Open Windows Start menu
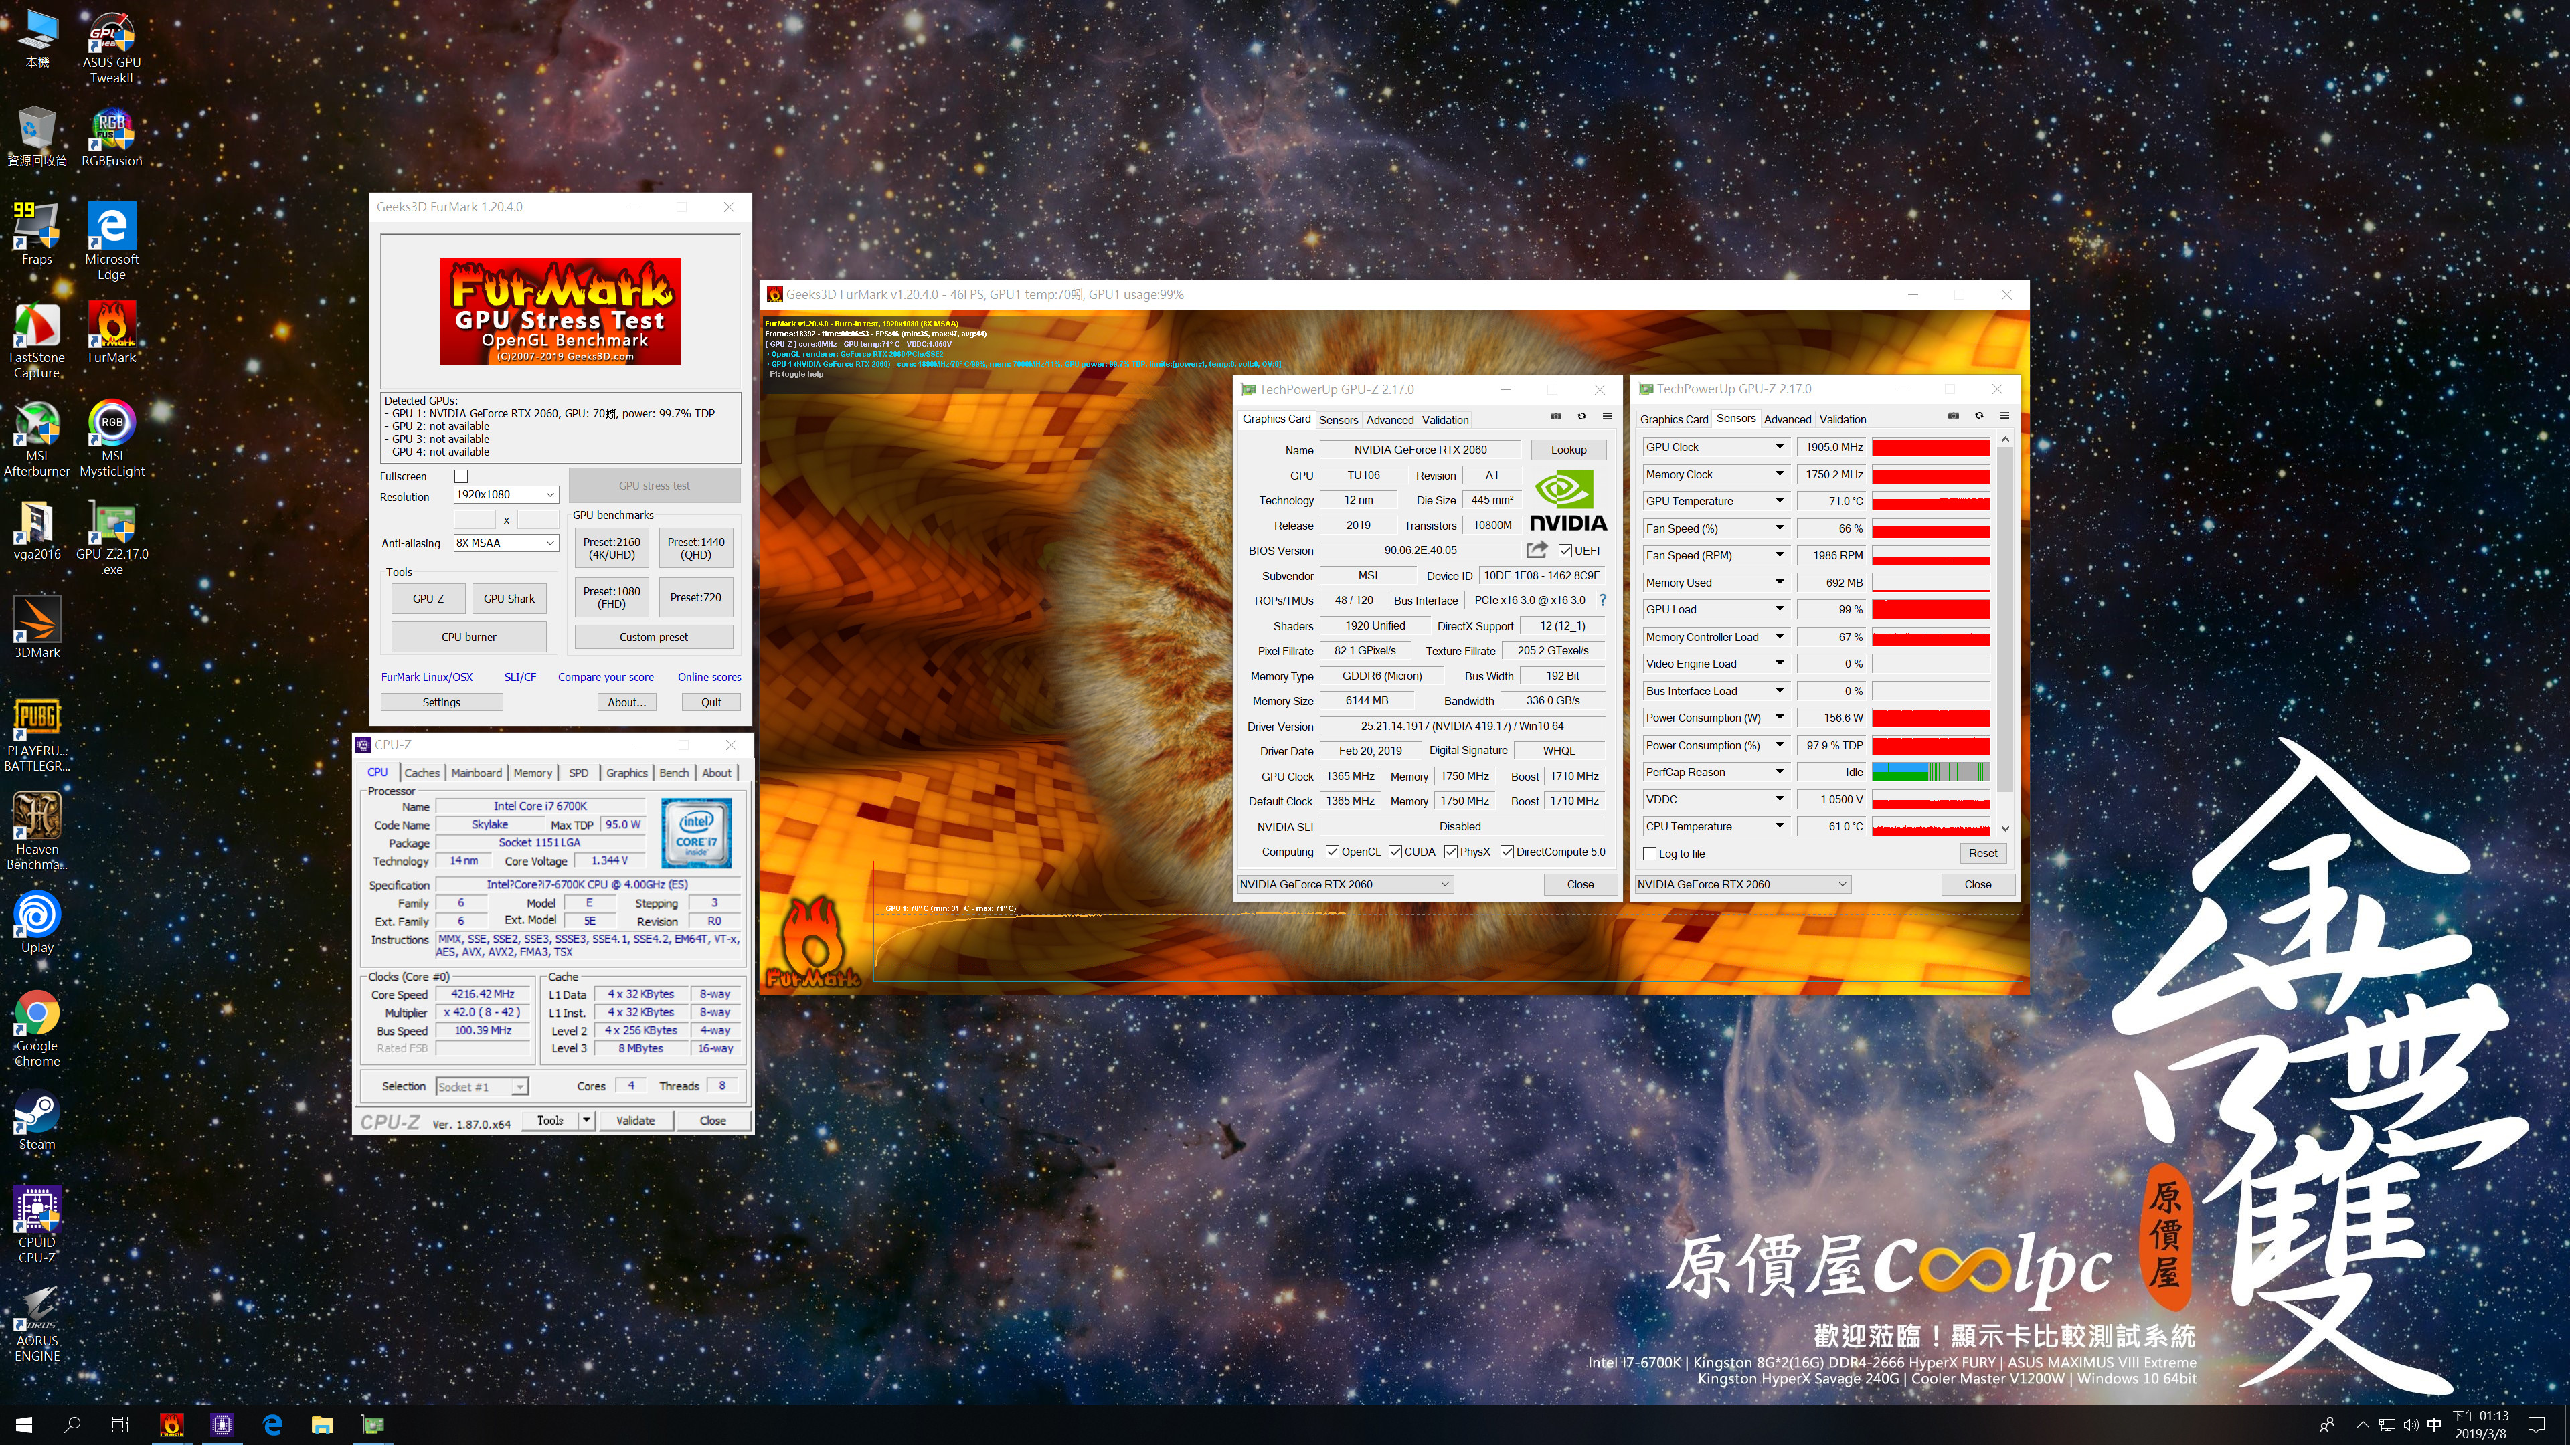This screenshot has height=1445, width=2570. point(24,1424)
